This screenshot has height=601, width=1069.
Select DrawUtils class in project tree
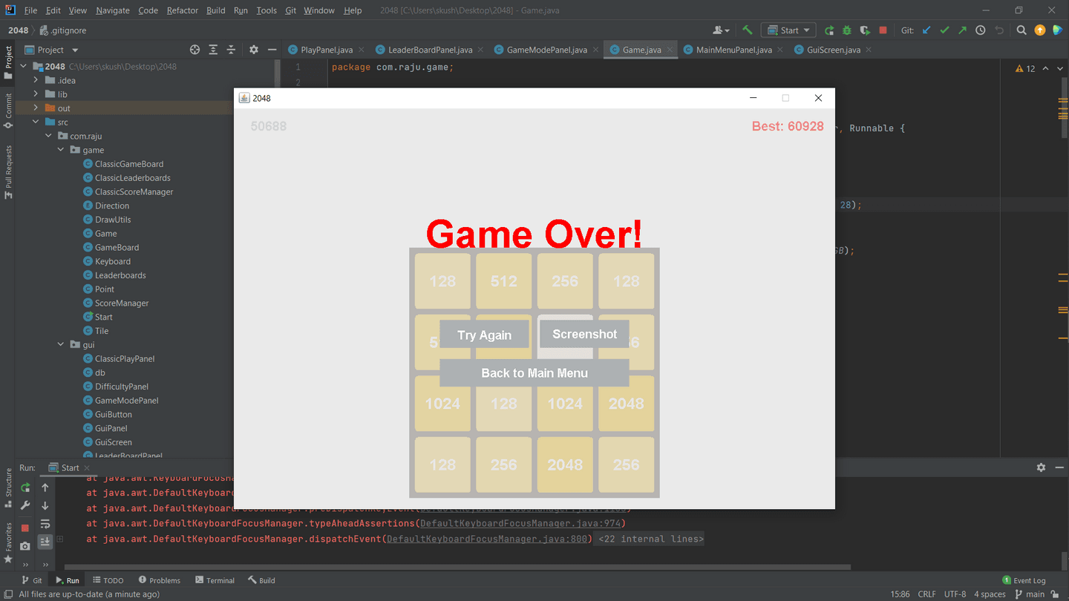(x=112, y=220)
